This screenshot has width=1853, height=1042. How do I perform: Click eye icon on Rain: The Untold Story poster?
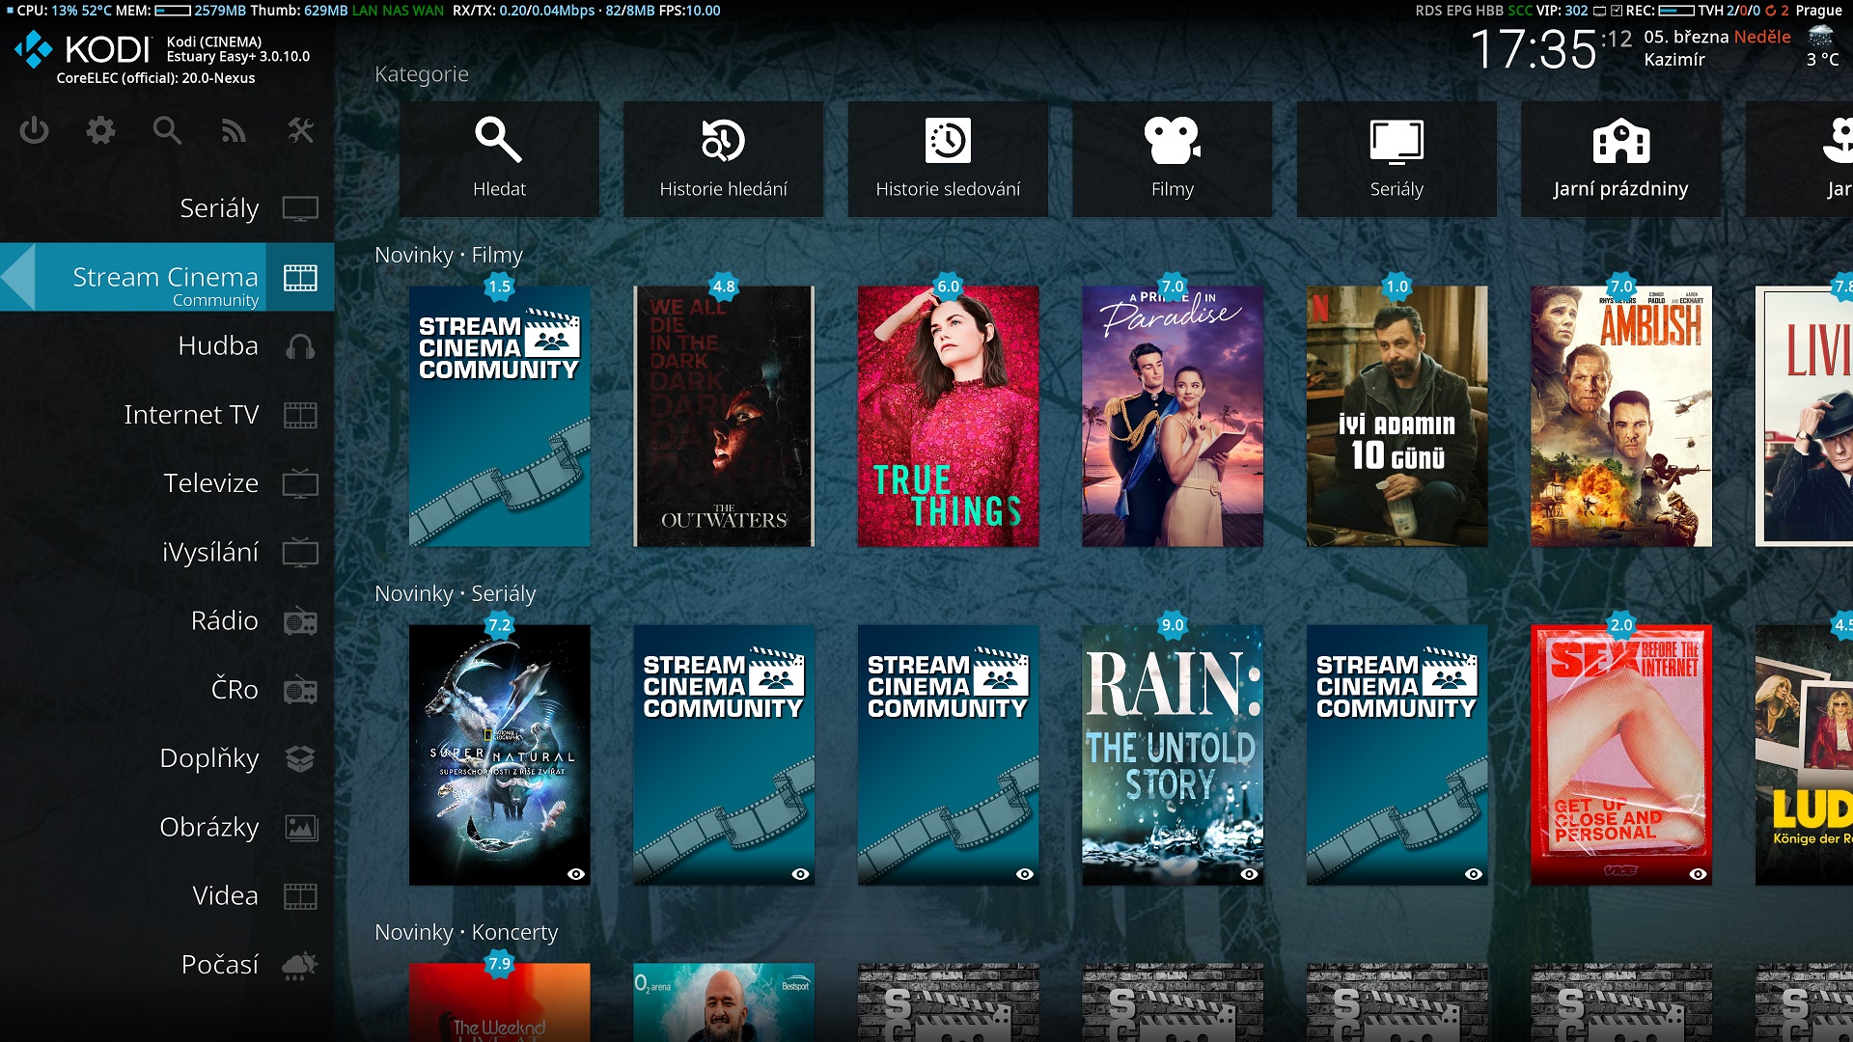pyautogui.click(x=1249, y=874)
